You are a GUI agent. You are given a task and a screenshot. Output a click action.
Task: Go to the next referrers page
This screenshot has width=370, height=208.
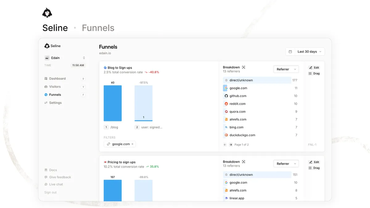[x=231, y=145]
